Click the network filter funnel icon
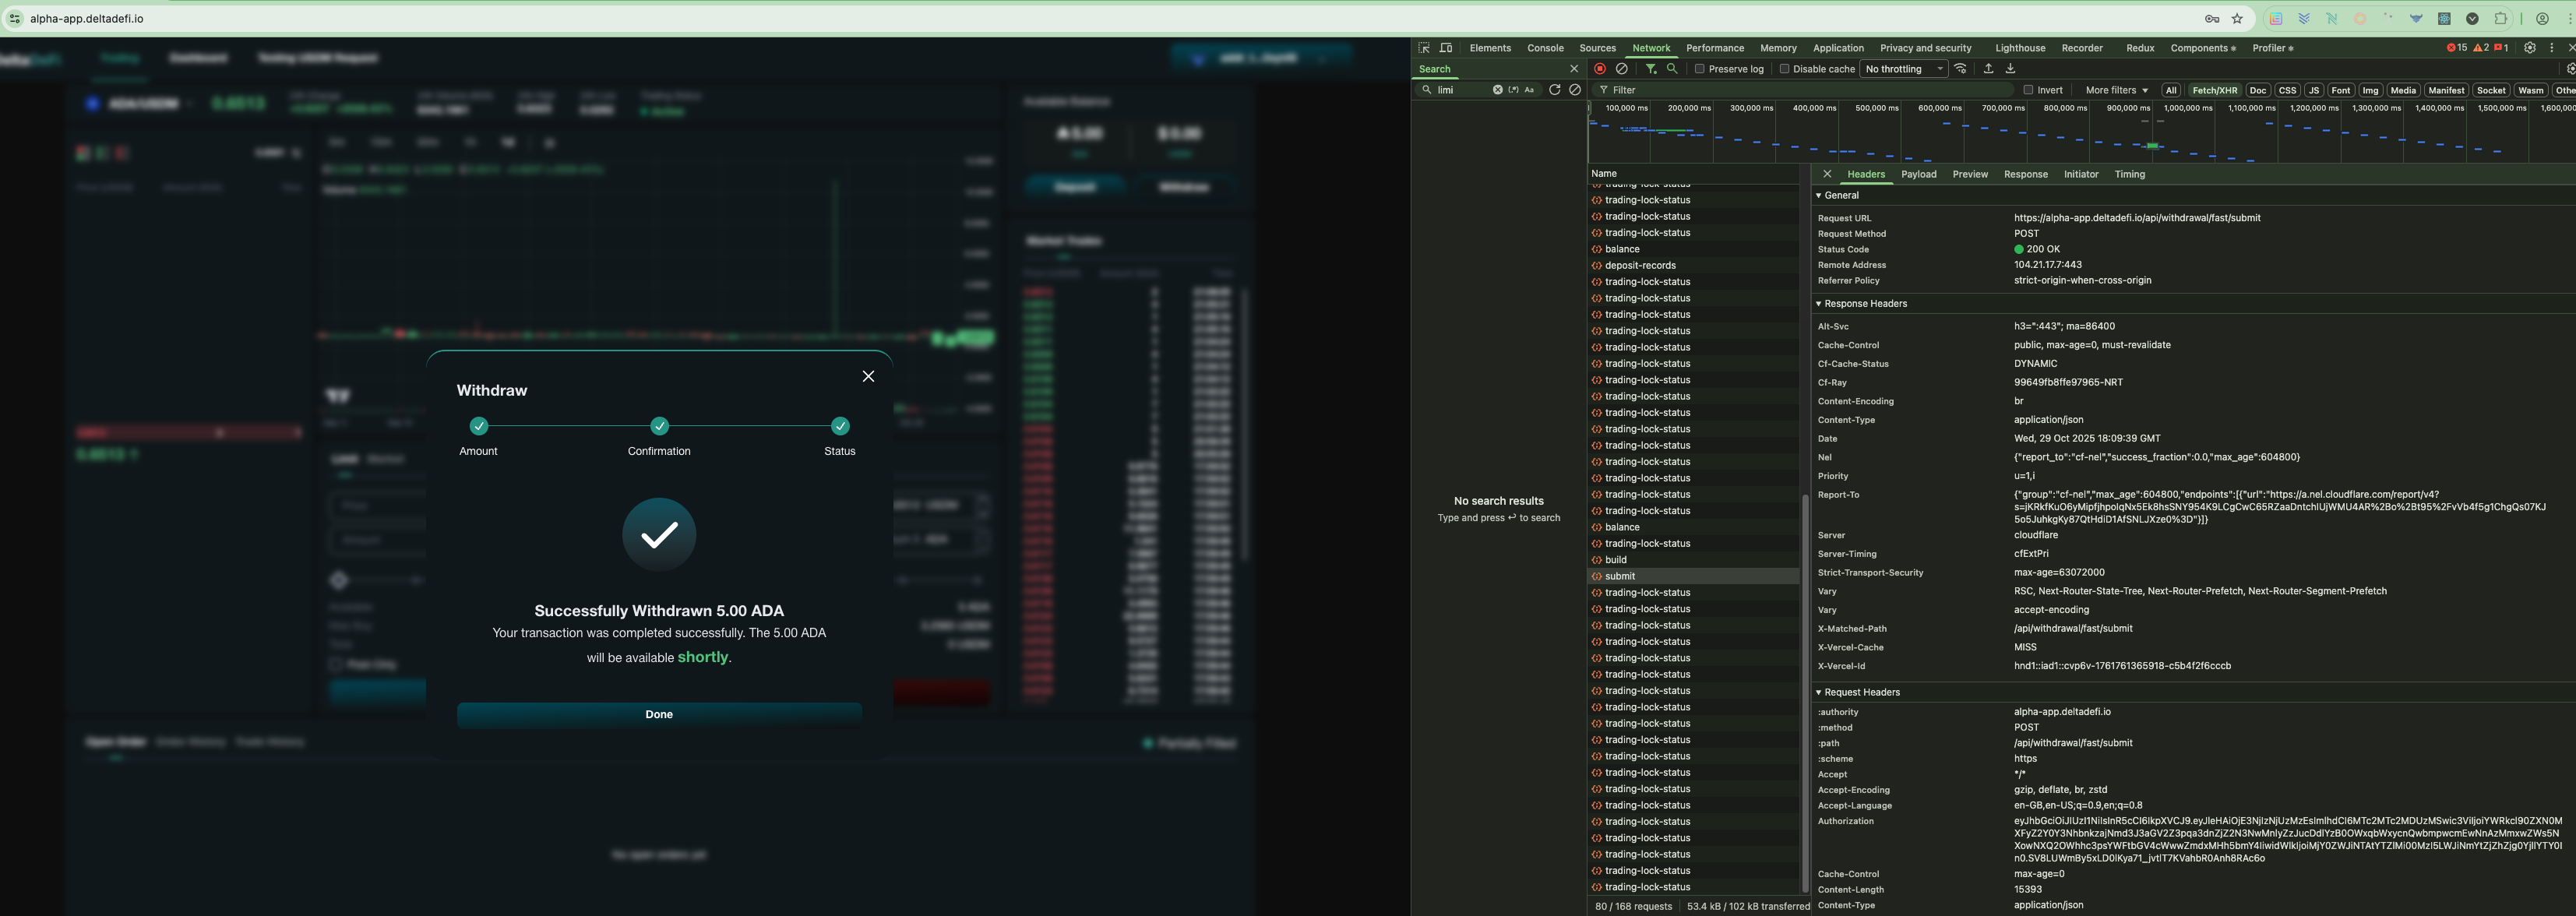 coord(1651,69)
